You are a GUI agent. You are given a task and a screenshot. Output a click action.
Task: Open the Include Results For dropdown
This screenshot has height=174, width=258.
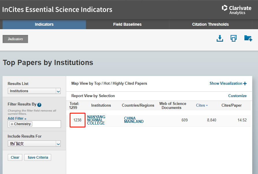[58, 144]
